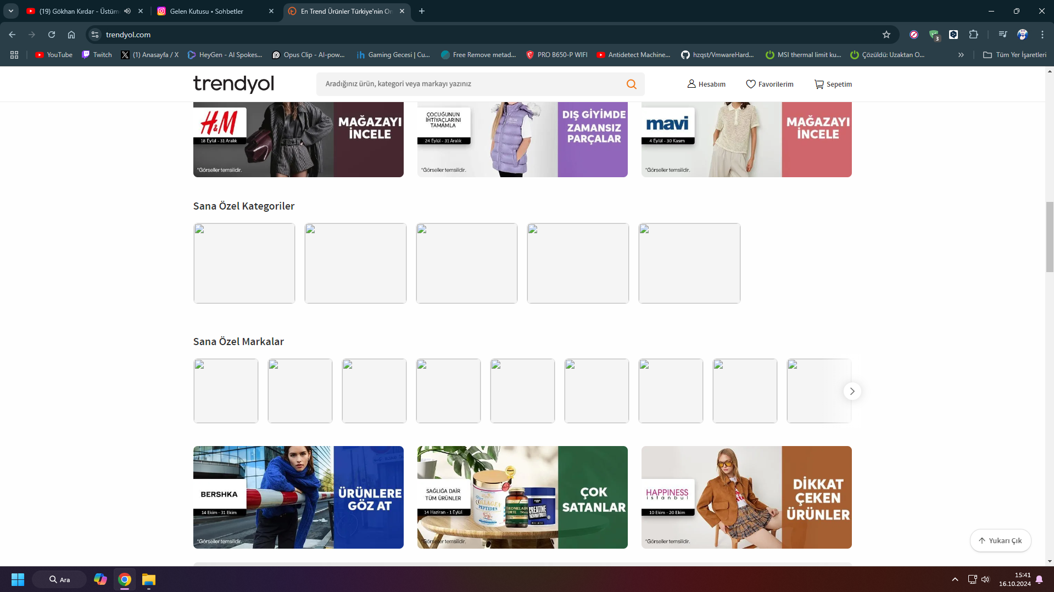The image size is (1054, 592).
Task: Click the Ara taskbar search box
Action: pos(59,579)
